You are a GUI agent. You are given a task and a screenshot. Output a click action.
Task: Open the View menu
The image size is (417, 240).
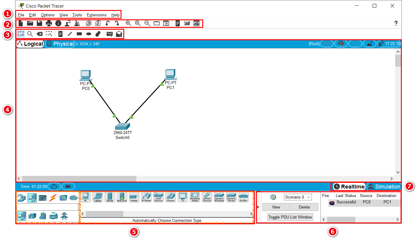pyautogui.click(x=64, y=15)
